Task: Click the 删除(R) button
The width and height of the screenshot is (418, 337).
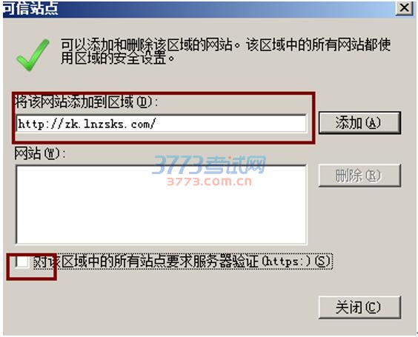Action: click(x=359, y=176)
